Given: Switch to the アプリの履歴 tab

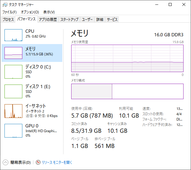Looking at the screenshot, I should [48, 19].
